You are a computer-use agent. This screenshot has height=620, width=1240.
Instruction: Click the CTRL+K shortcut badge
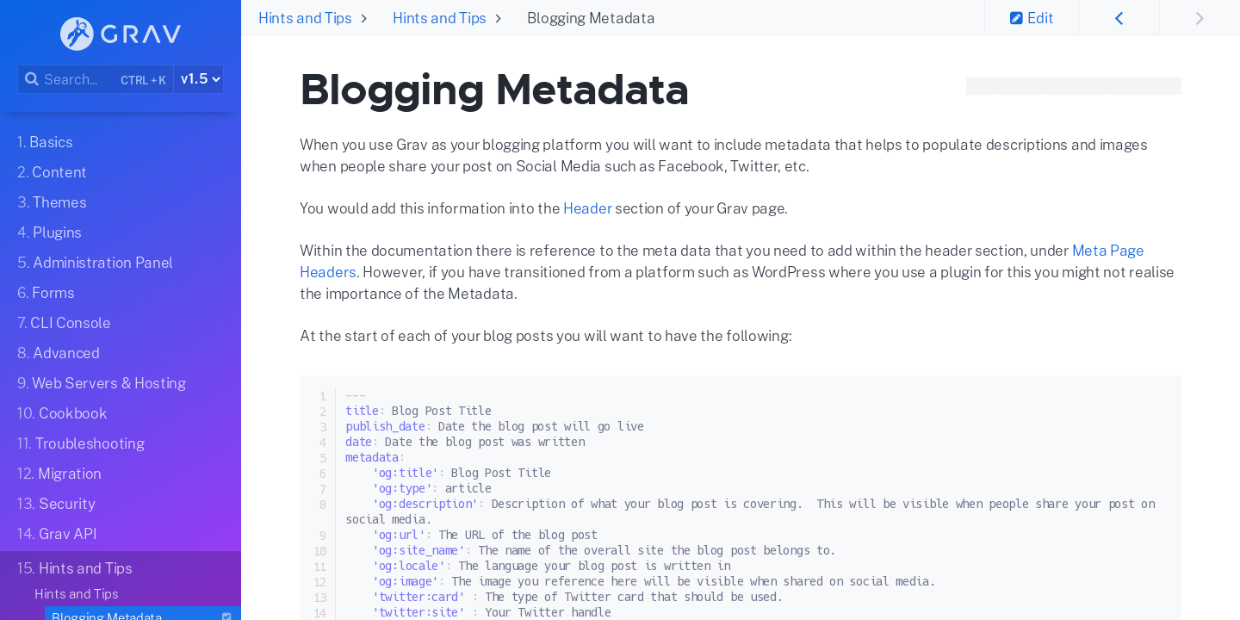(x=143, y=80)
